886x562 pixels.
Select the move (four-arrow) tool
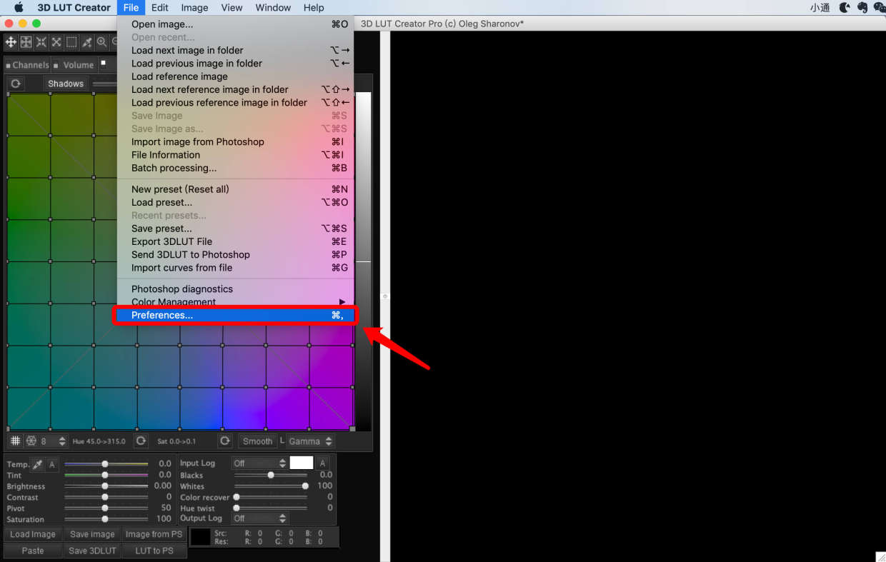pyautogui.click(x=11, y=42)
